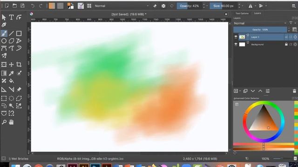Screen dimensions: 298x167
Task: Select the Color Picker eyedropper tool
Action: pos(11,73)
